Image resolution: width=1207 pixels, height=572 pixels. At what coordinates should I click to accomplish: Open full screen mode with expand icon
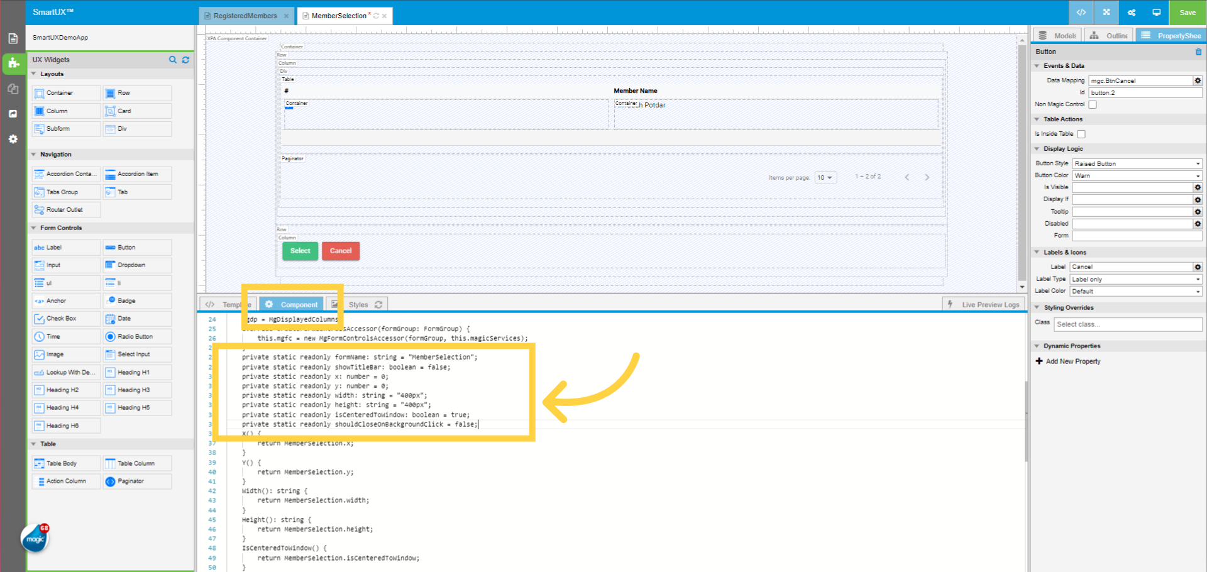tap(1106, 12)
